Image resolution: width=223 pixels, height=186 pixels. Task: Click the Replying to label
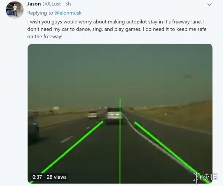pyautogui.click(x=40, y=13)
